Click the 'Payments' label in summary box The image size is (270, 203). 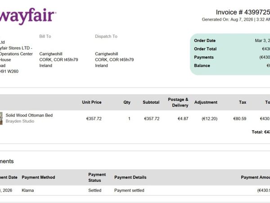tap(204, 57)
